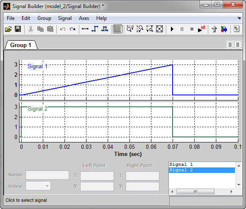
Task: Click the Left Point T field
Action: (97, 176)
